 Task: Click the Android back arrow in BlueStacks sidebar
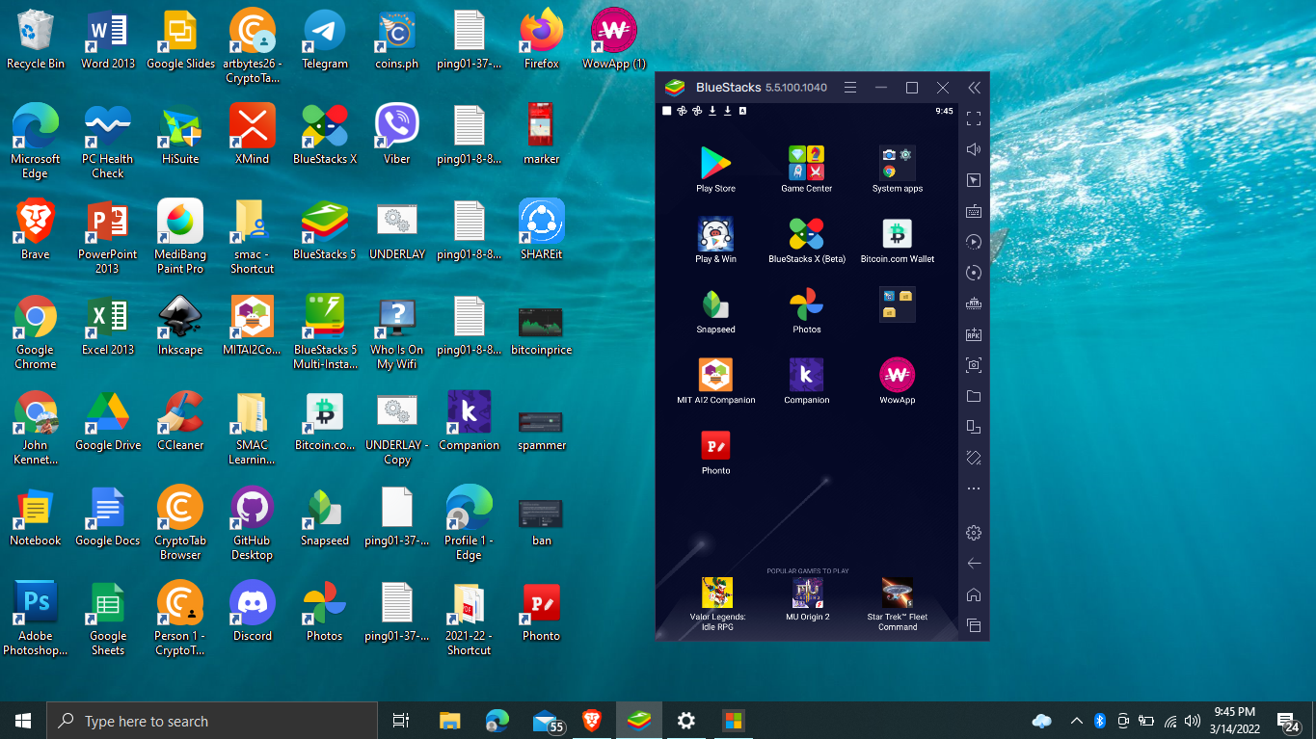(974, 564)
